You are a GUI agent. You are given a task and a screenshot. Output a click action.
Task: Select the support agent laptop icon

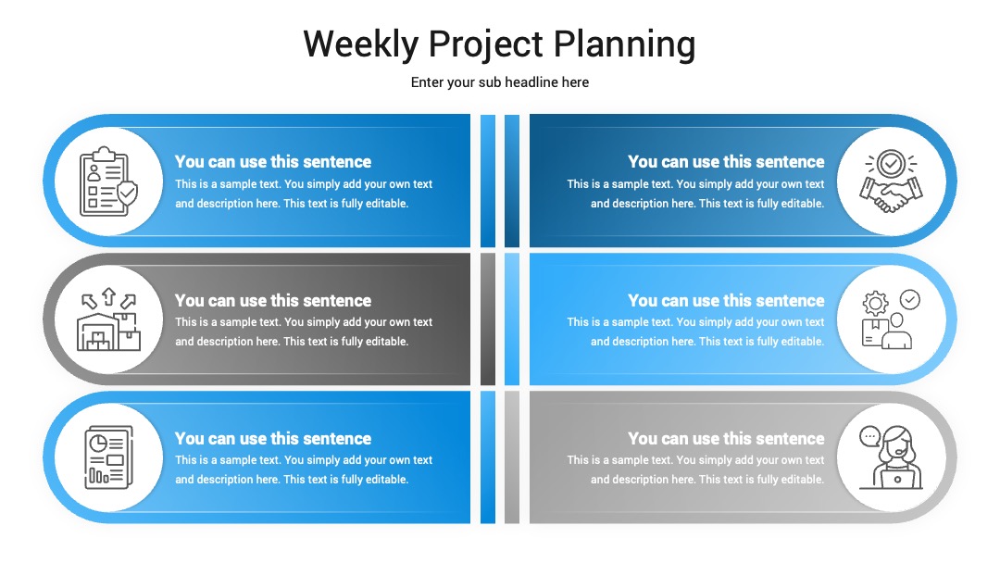(891, 457)
